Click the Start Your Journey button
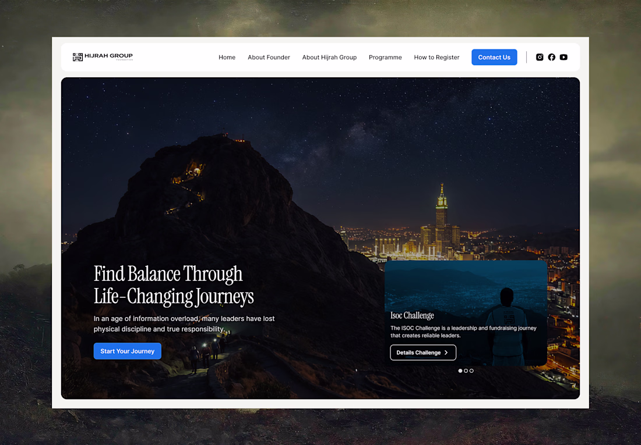The image size is (641, 445). [128, 351]
